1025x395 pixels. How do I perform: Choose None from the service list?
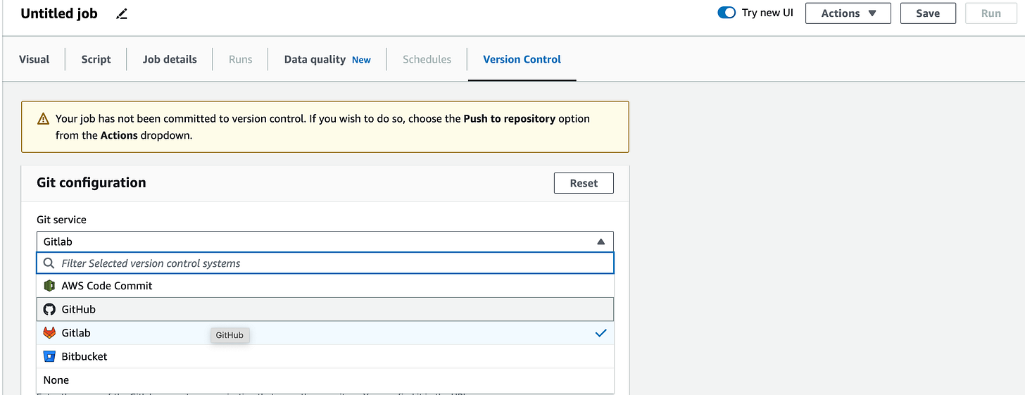[x=325, y=380]
